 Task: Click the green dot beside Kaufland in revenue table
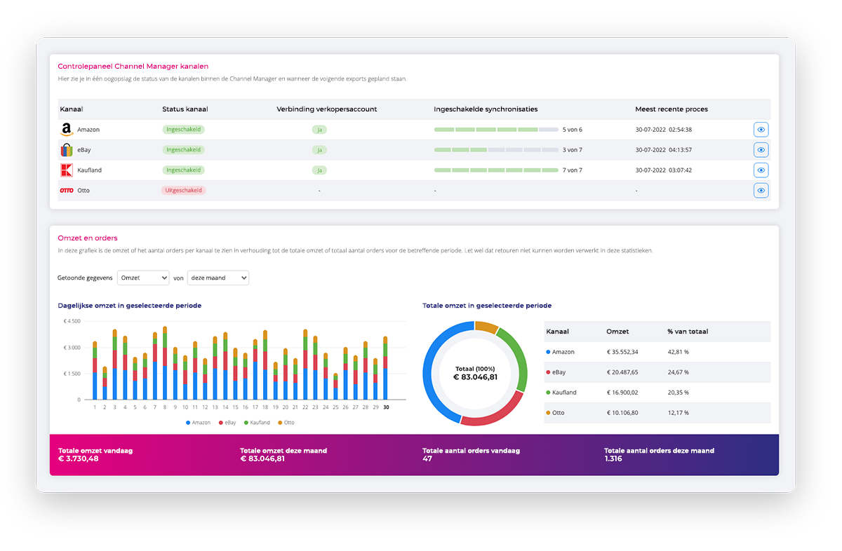coord(548,393)
